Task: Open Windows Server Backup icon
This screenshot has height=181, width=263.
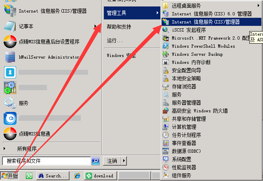Action: pyautogui.click(x=166, y=54)
